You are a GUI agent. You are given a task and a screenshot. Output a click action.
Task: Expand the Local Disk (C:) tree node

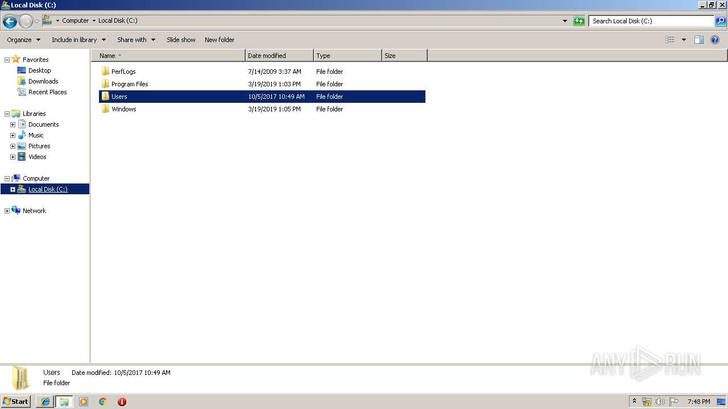pos(13,189)
